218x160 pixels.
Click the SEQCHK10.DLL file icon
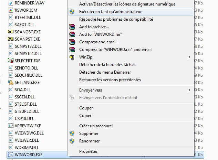[x=11, y=75]
